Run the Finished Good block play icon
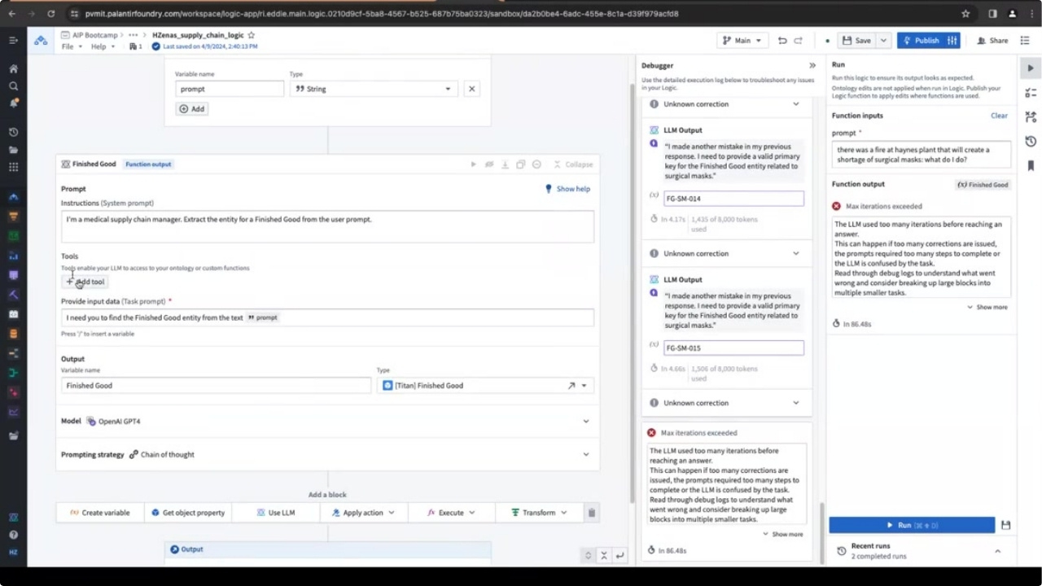The height and width of the screenshot is (586, 1042). [473, 164]
